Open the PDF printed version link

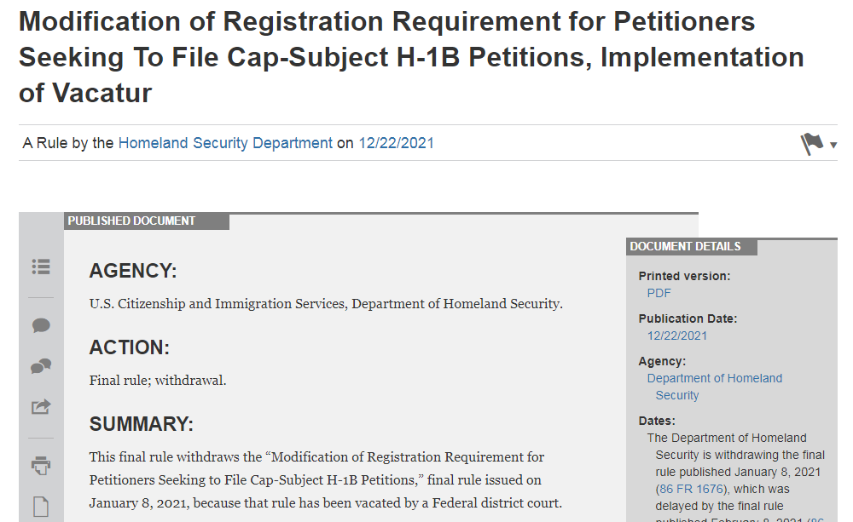(659, 293)
